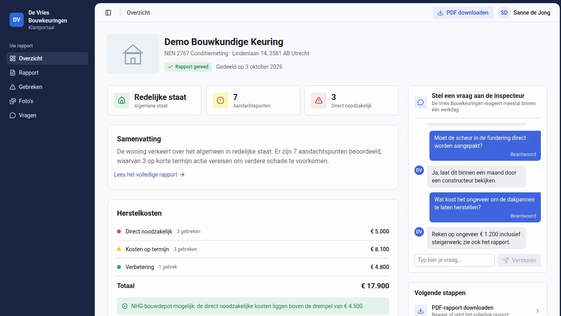The height and width of the screenshot is (316, 561).
Task: Click the Overzicht breadcrumb in top bar
Action: point(138,13)
